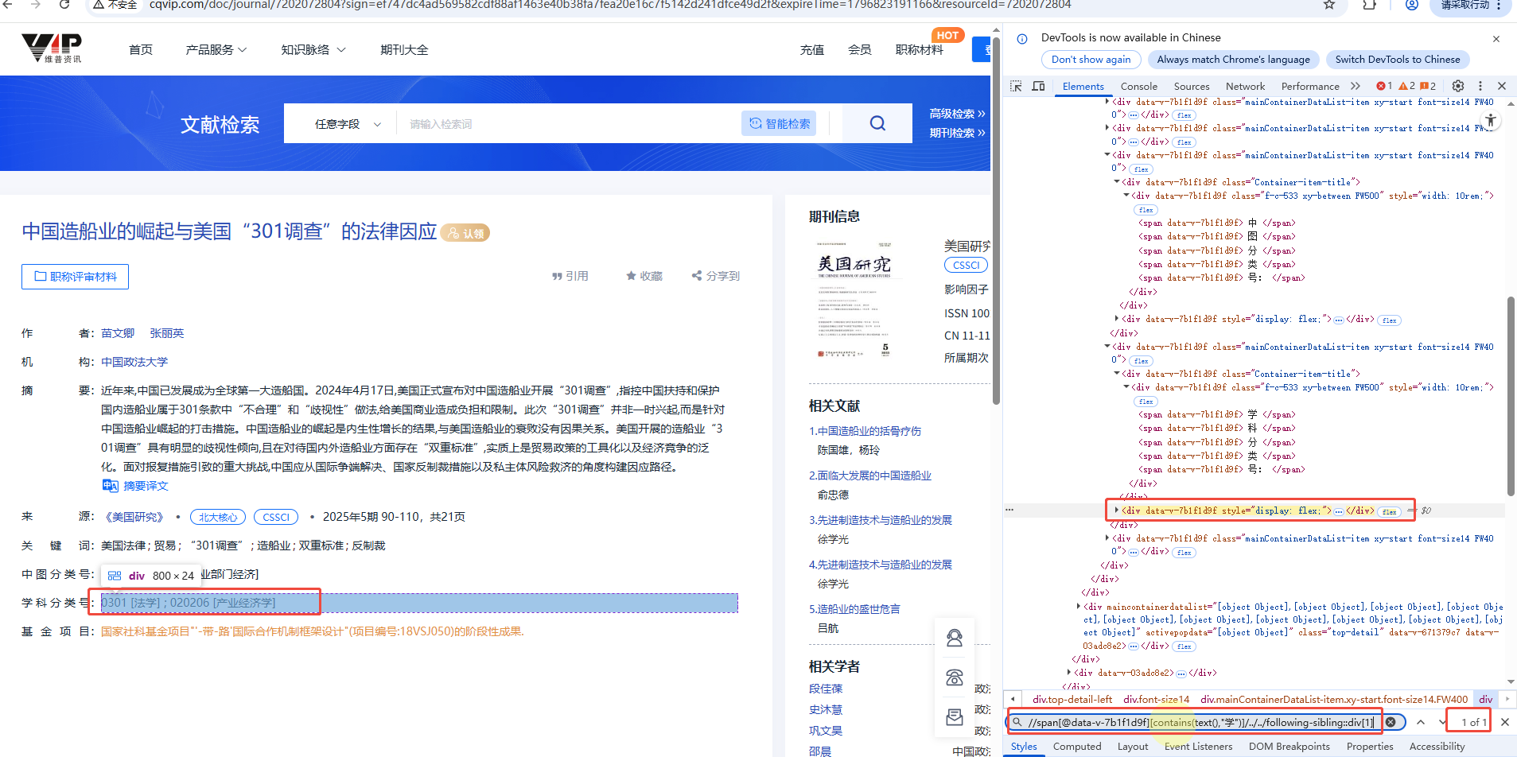Open 中国政法大学 institution link

[x=134, y=362]
